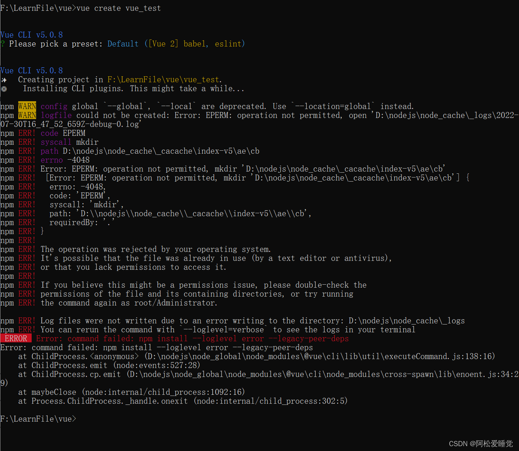Screen dimensions: 519x451
Task: Click the red 'Error: command failed: npm install' text
Action: [x=192, y=339]
